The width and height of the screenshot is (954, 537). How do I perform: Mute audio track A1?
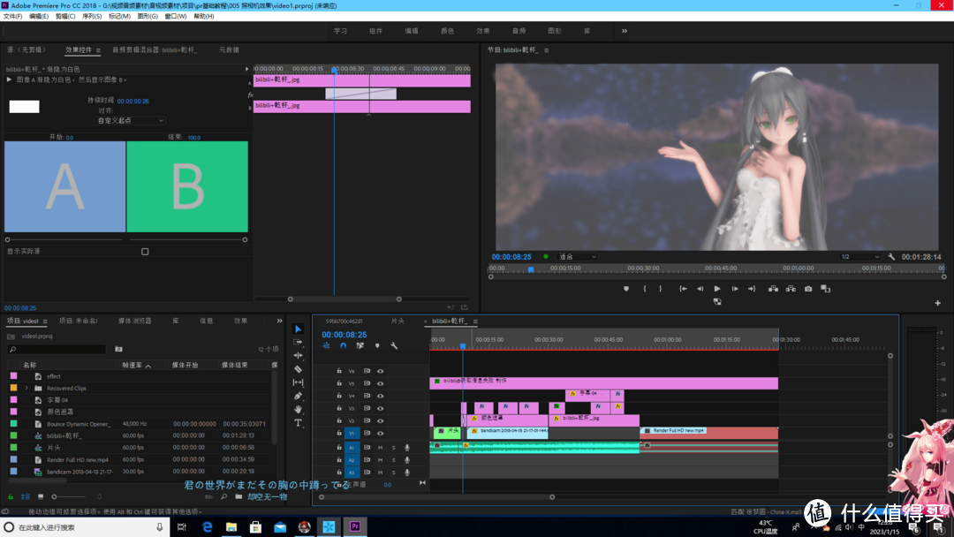coord(380,448)
